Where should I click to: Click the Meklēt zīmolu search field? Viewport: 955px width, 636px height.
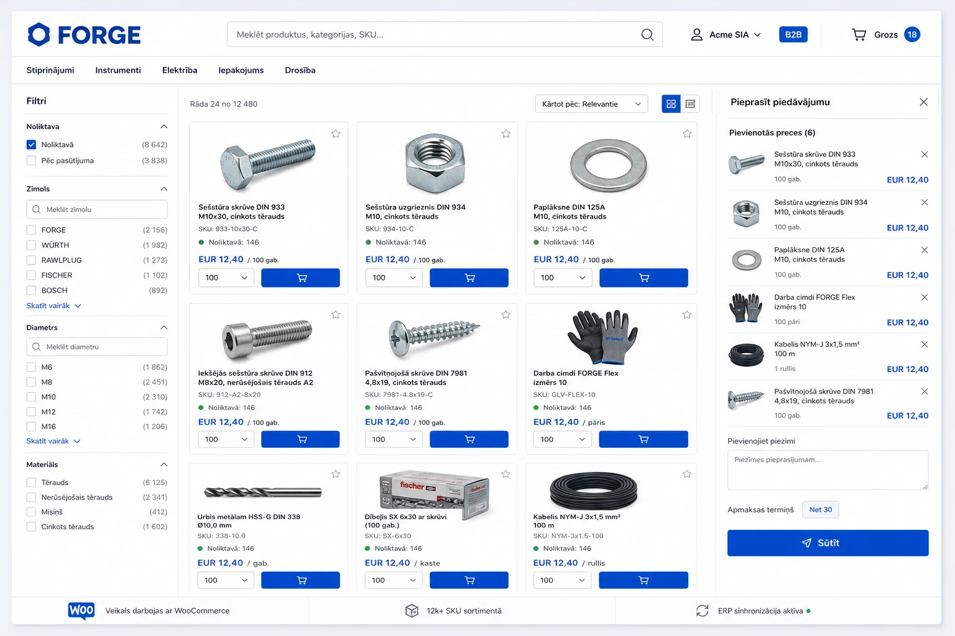point(97,209)
